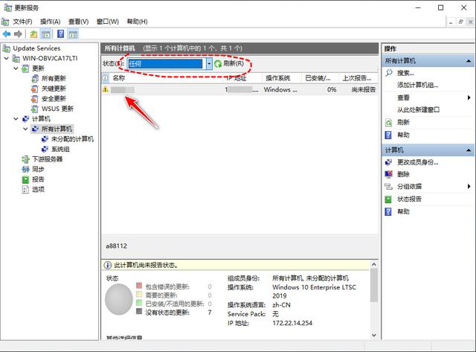The image size is (476, 352).
Task: Click the back arrow toolbar icon
Action: point(7,34)
